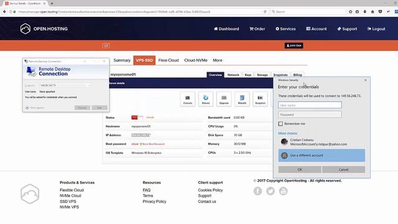
Task: Open the Keys sub-tab
Action: click(x=248, y=75)
